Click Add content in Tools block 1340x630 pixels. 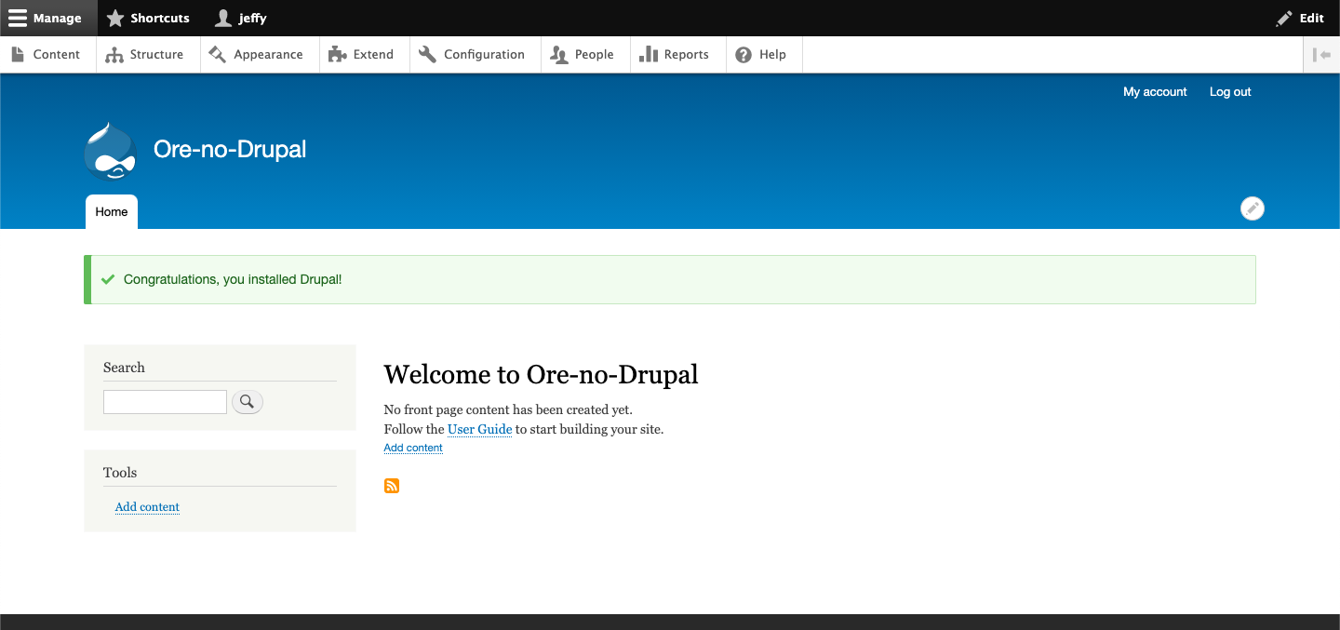coord(147,506)
